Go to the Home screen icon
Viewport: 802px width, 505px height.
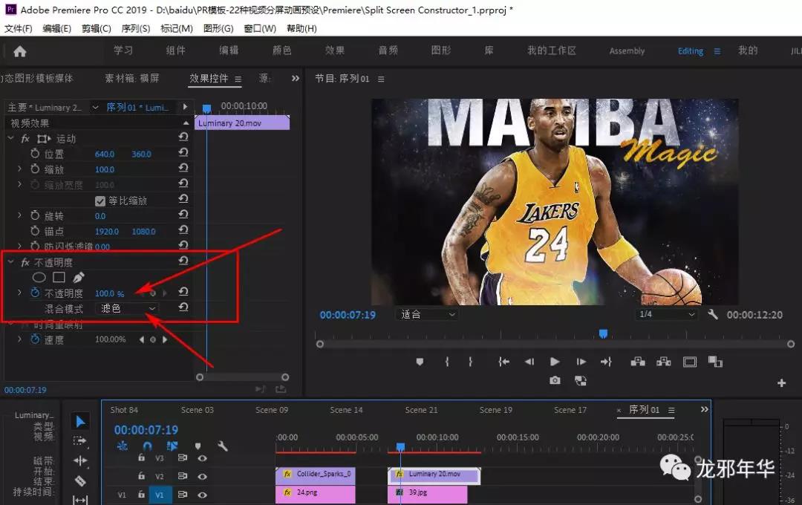point(20,51)
